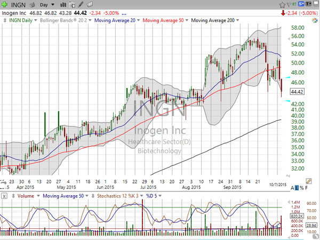Click the red Moving Average 50 label
The height and width of the screenshot is (240, 320).
(x=163, y=20)
